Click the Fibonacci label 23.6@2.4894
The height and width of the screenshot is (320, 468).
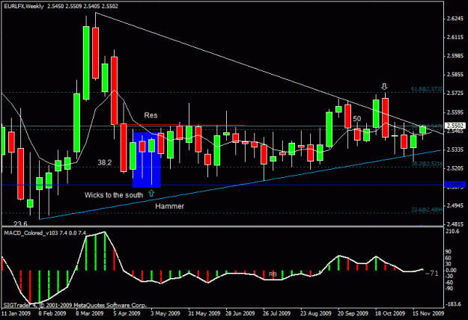pos(427,210)
